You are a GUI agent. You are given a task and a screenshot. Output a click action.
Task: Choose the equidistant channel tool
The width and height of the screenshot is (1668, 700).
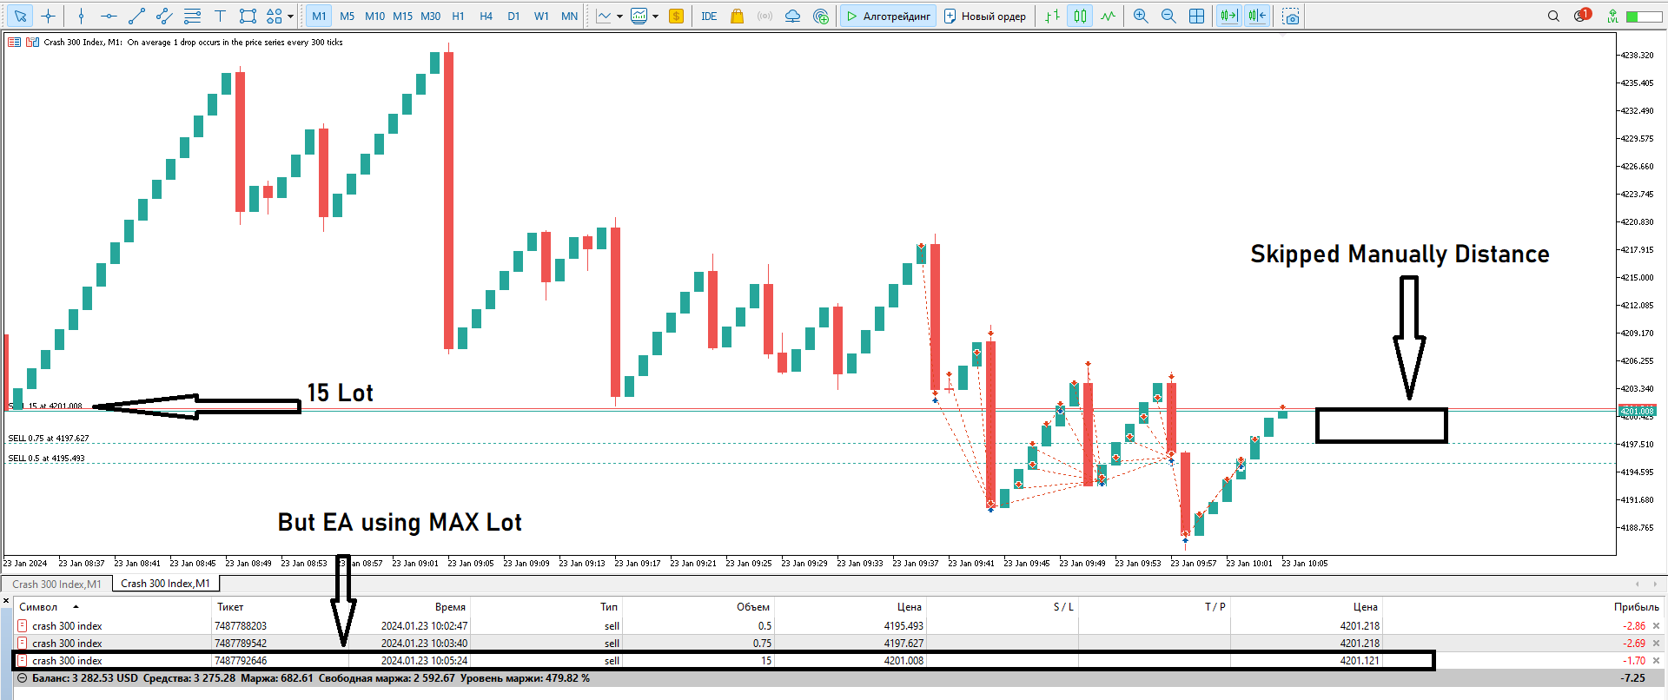pos(164,16)
